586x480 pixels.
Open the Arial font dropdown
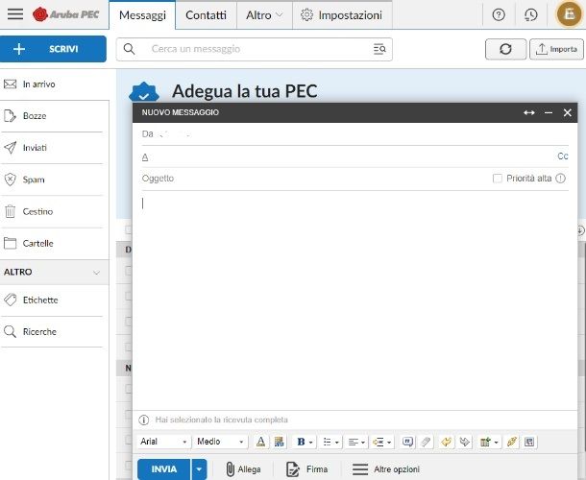click(163, 442)
